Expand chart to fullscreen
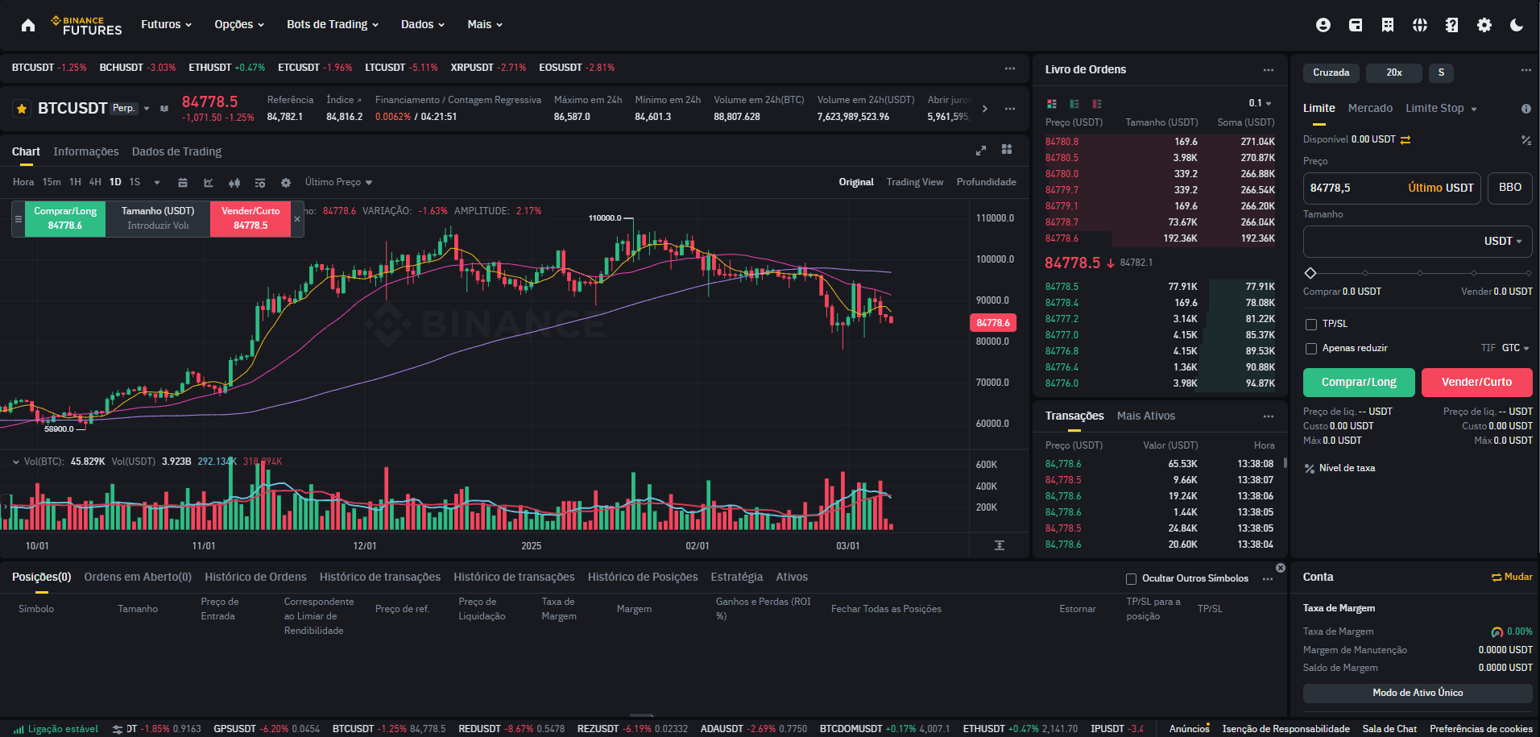The height and width of the screenshot is (737, 1540). point(981,151)
